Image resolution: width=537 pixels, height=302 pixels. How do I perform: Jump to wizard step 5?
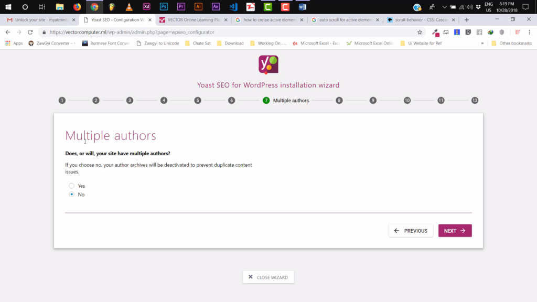[198, 100]
